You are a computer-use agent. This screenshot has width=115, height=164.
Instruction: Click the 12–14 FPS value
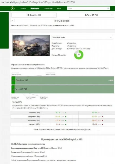(x=95, y=124)
